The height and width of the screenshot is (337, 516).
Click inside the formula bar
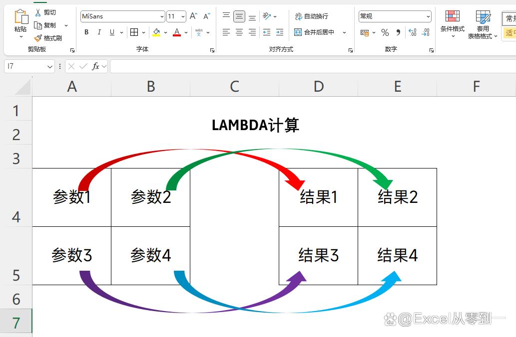pos(313,66)
